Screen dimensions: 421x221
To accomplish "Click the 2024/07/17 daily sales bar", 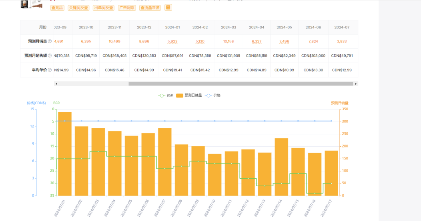I will pos(331,173).
